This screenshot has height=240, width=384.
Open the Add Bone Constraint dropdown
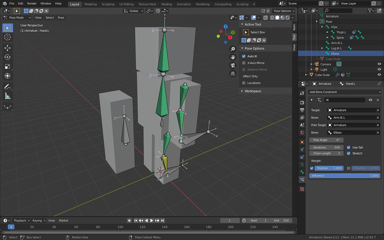point(345,92)
